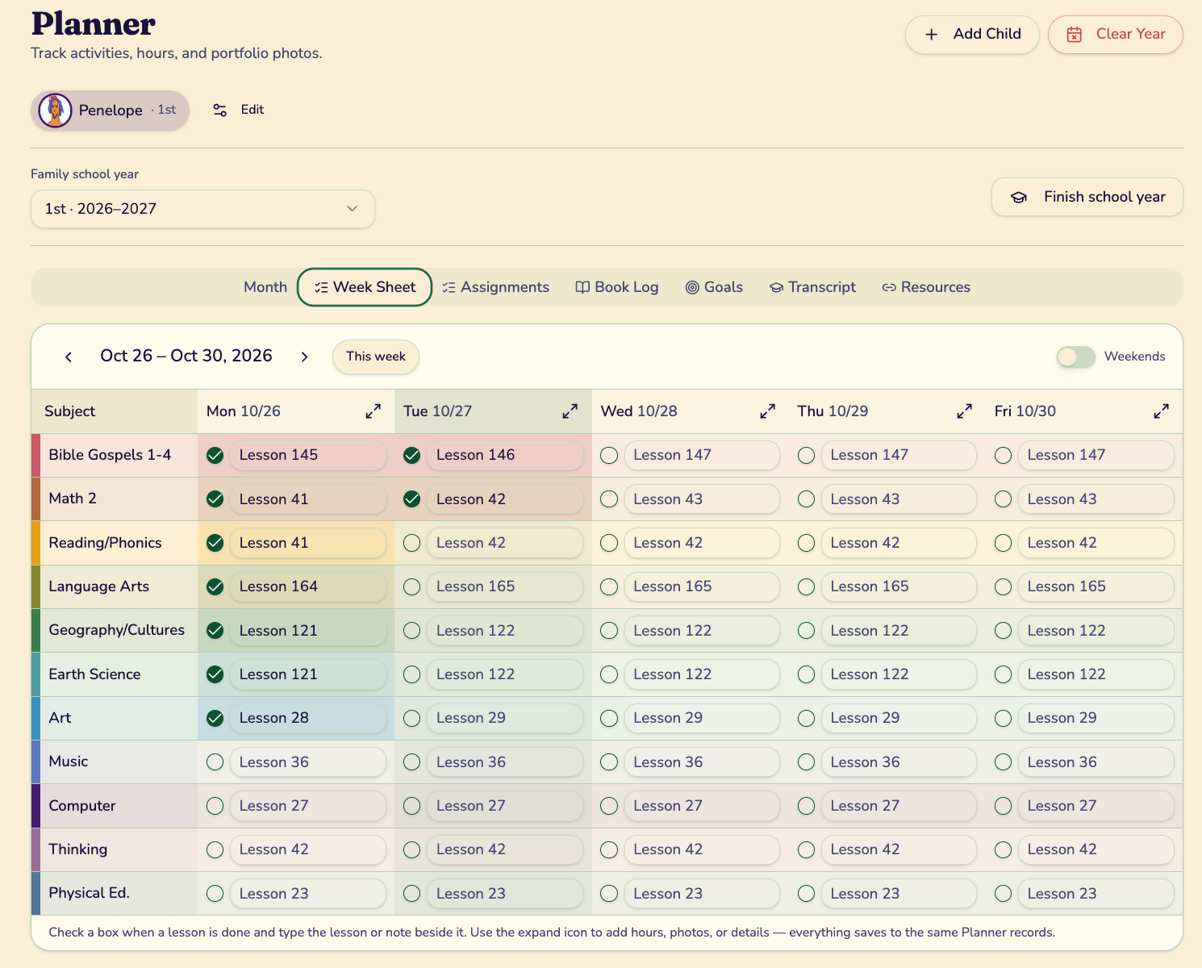Uncheck Bible Gospels Lesson 145 on Monday
Image resolution: width=1202 pixels, height=968 pixels.
[215, 456]
